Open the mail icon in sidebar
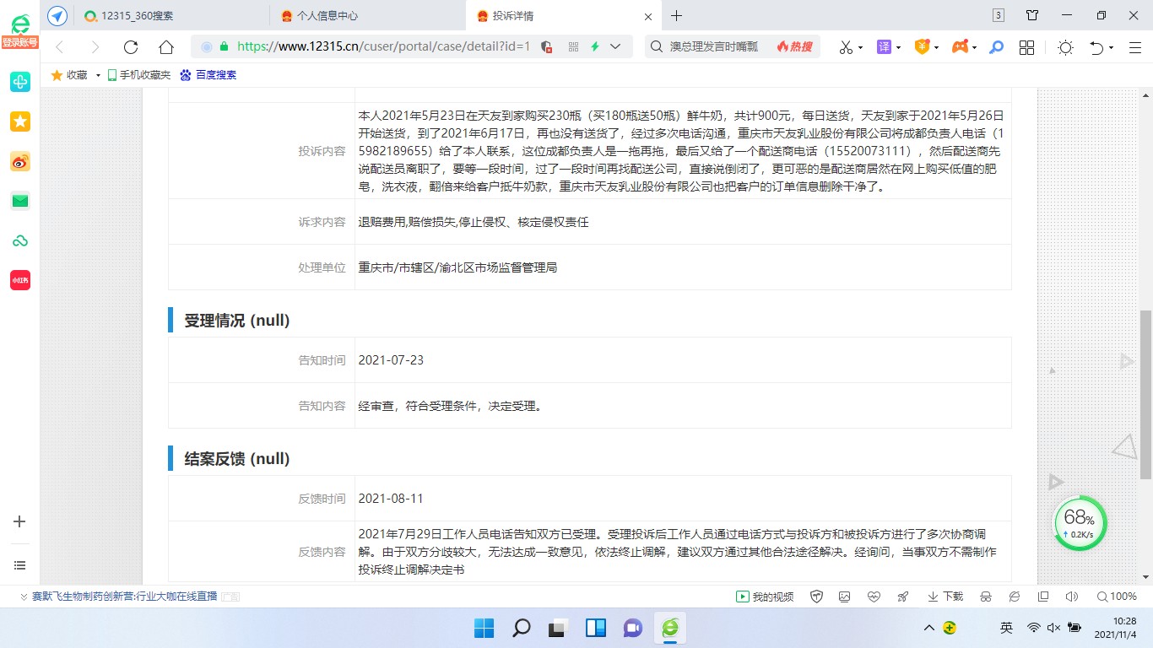1153x648 pixels. [x=20, y=201]
